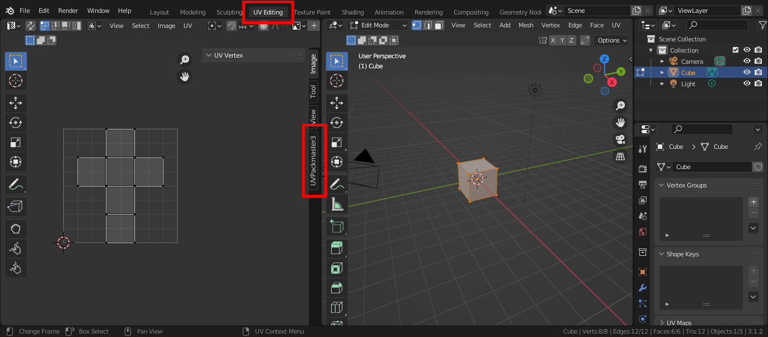Collapse the Vertex Groups panel

pos(661,185)
